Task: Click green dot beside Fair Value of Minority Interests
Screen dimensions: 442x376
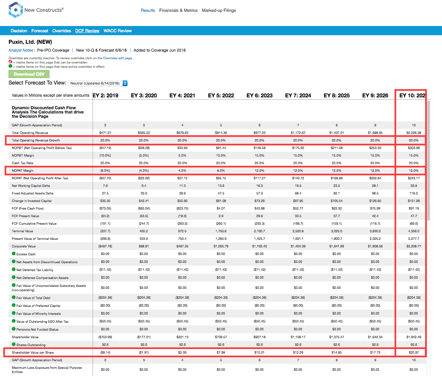Action: pyautogui.click(x=14, y=313)
